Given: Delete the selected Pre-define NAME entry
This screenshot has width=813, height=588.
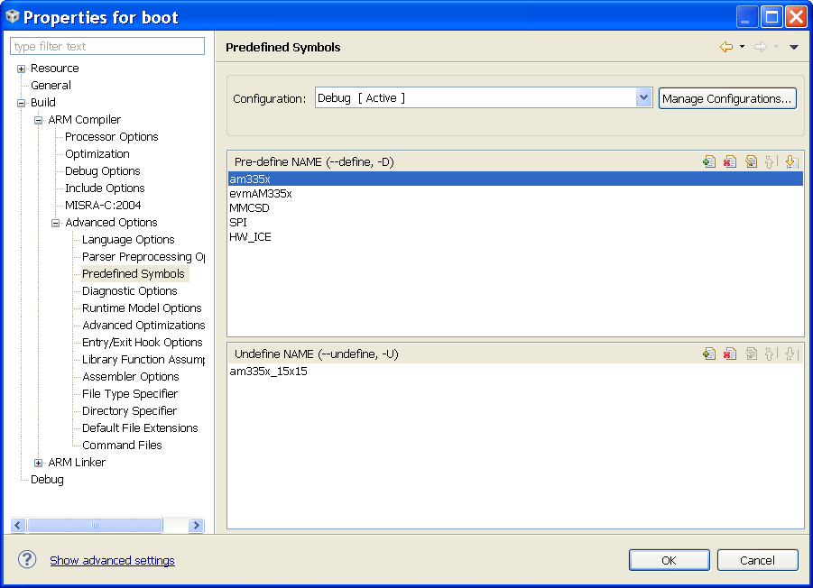Looking at the screenshot, I should coord(730,161).
